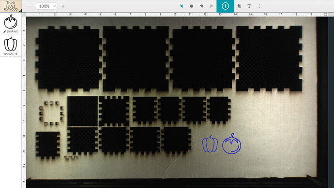This screenshot has width=334, height=188.
Task: Select the blue tomato artwork on bed
Action: tap(232, 143)
